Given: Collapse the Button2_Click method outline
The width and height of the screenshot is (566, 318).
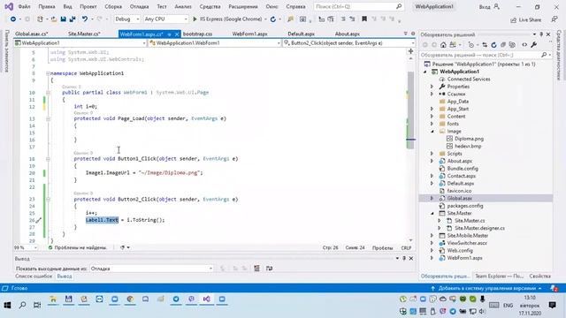Looking at the screenshot, I should coord(48,199).
